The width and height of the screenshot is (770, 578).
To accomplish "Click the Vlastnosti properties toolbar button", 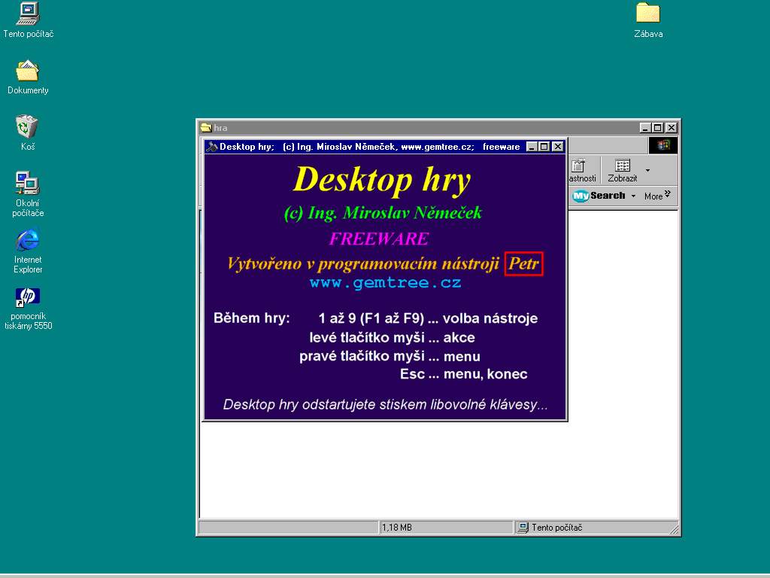I will [581, 171].
